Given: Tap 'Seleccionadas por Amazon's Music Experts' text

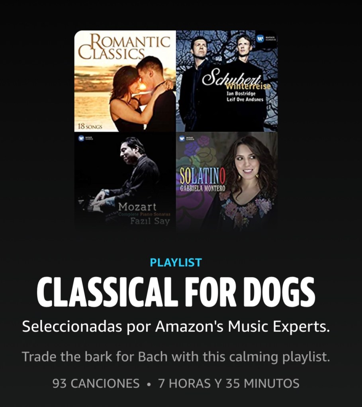Looking at the screenshot, I should coord(176,327).
